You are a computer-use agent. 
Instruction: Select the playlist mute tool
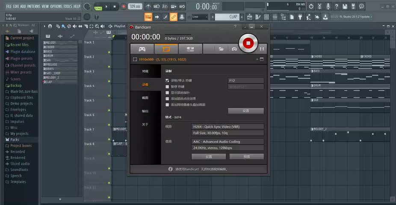tap(75, 26)
